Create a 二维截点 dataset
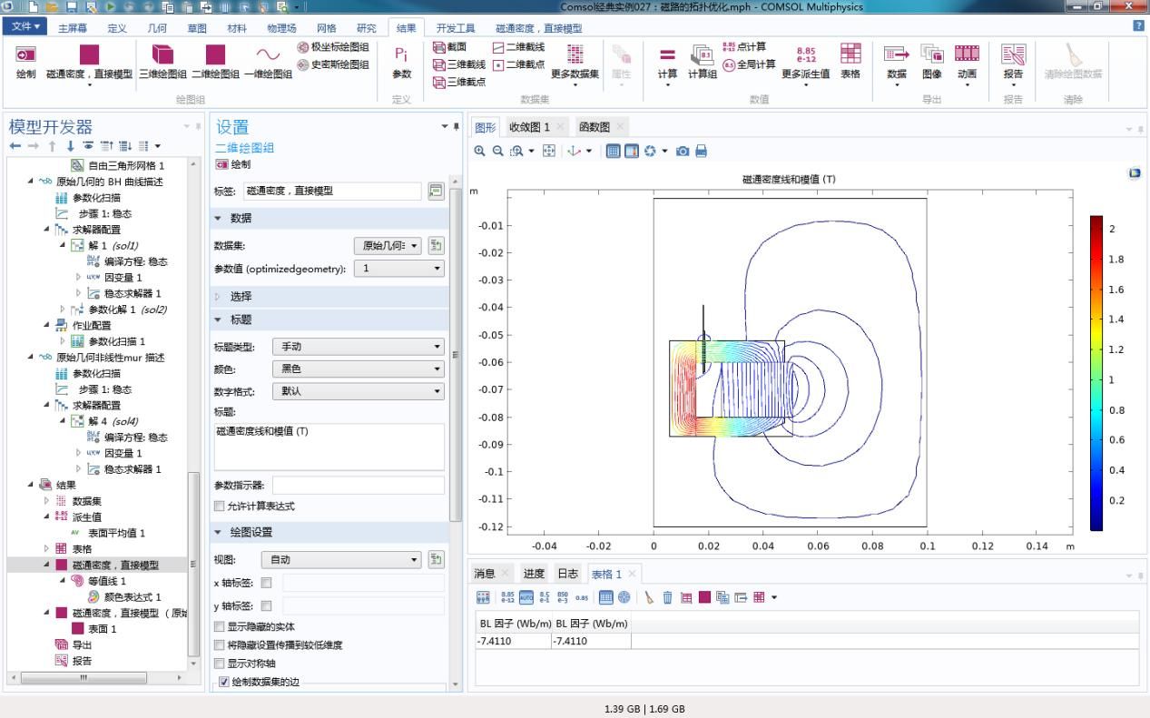 point(518,64)
